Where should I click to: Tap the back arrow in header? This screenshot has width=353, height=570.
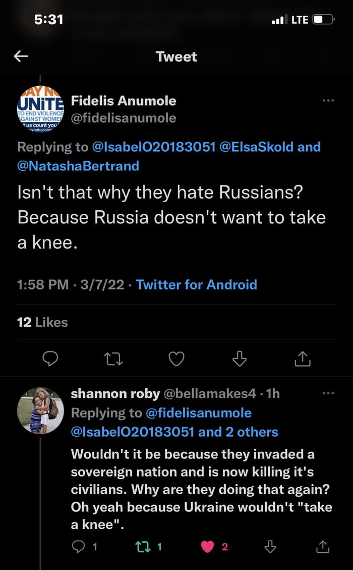pos(21,56)
